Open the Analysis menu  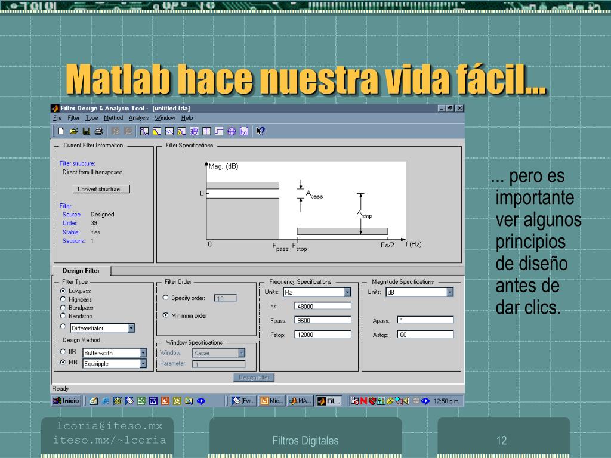coord(138,118)
